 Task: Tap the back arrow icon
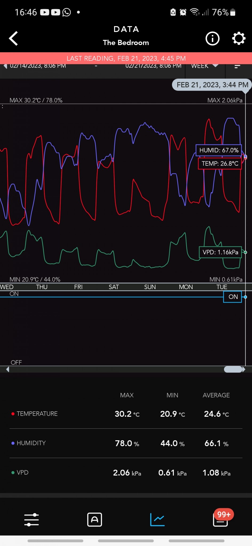pos(13,38)
